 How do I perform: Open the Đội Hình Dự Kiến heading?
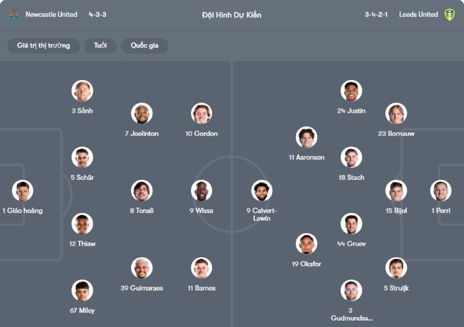coord(232,14)
